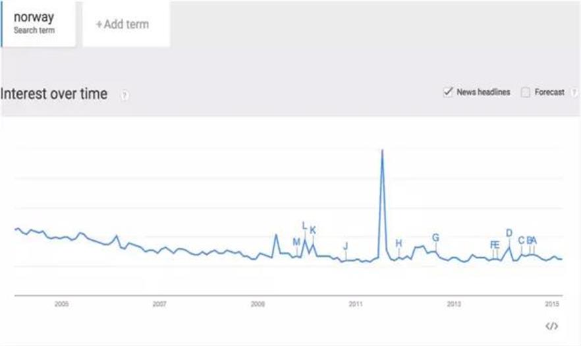The width and height of the screenshot is (581, 346).
Task: Open news headline marker G
Action: coord(435,237)
